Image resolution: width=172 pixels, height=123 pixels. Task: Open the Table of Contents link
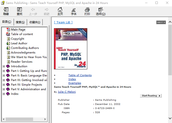(x=80, y=75)
